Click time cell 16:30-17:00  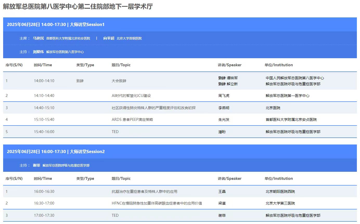point(44,203)
